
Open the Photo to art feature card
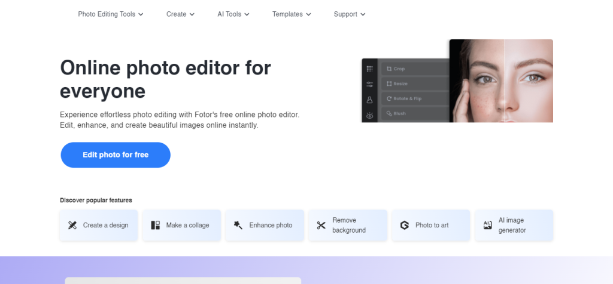(x=431, y=225)
